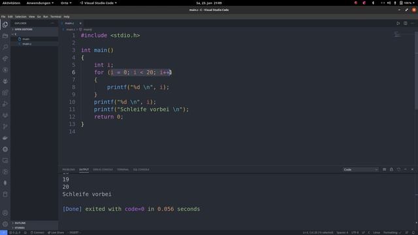This screenshot has height=235, width=418.
Task: Open the Extensions view in the activity bar
Action: (x=5, y=93)
